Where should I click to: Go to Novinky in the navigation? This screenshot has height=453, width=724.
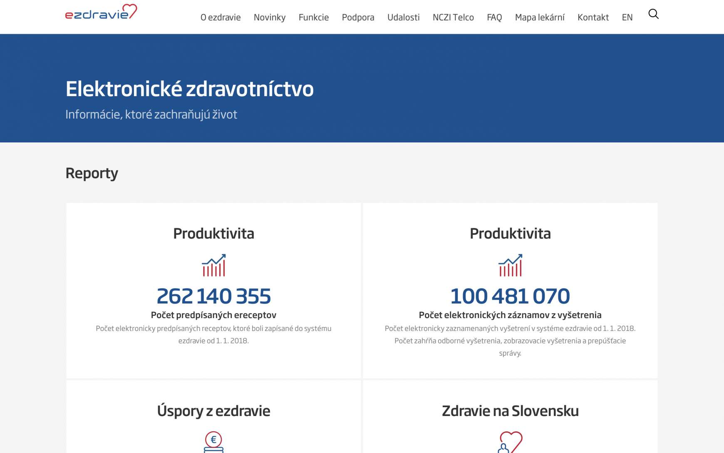[270, 17]
